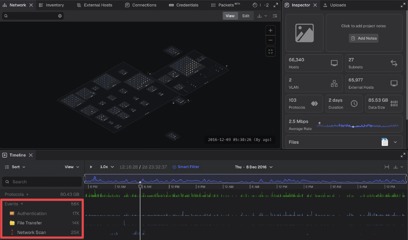Image resolution: width=408 pixels, height=240 pixels.
Task: Click the network view download icon
Action: tap(259, 16)
